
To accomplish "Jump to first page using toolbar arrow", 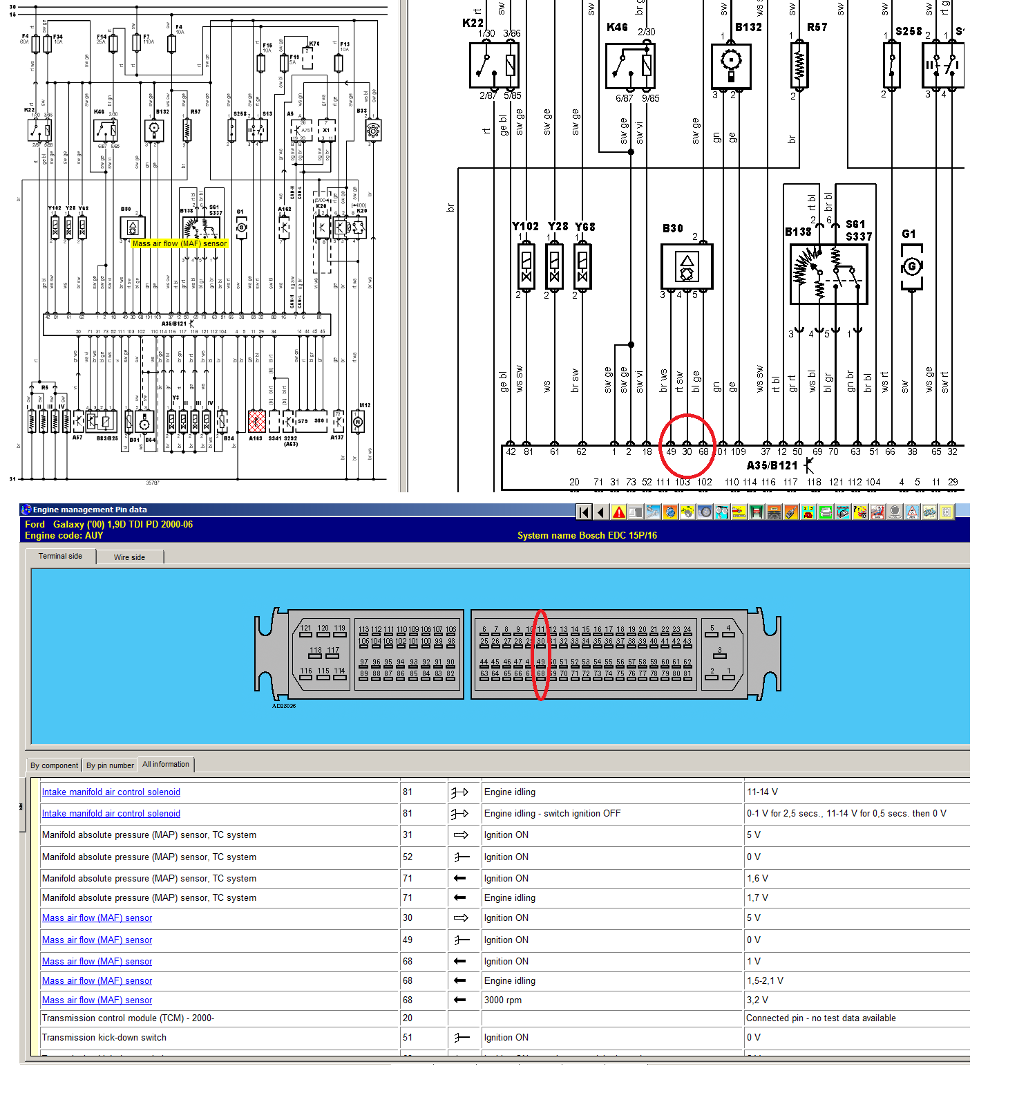I will click(x=584, y=512).
